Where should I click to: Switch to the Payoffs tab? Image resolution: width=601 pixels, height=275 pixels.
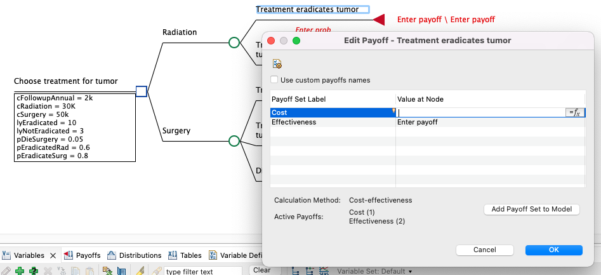83,255
